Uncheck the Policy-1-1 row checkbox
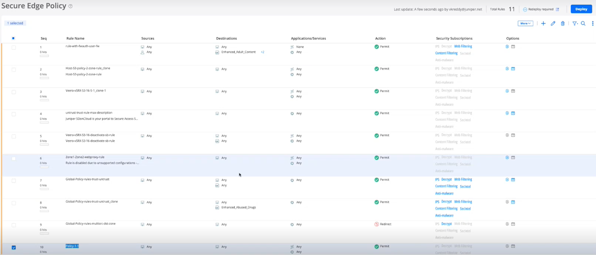 tap(14, 247)
